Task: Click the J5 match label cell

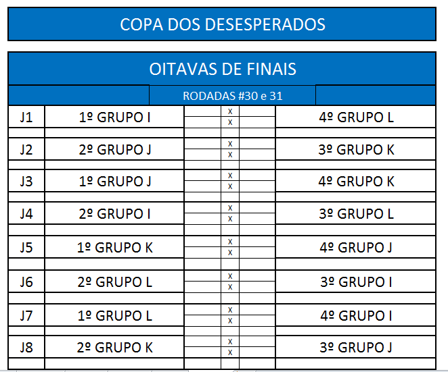Action: pos(26,247)
